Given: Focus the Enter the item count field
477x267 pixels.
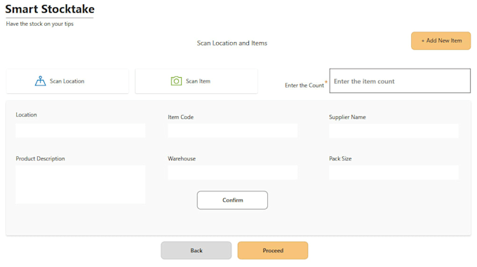Looking at the screenshot, I should 400,81.
